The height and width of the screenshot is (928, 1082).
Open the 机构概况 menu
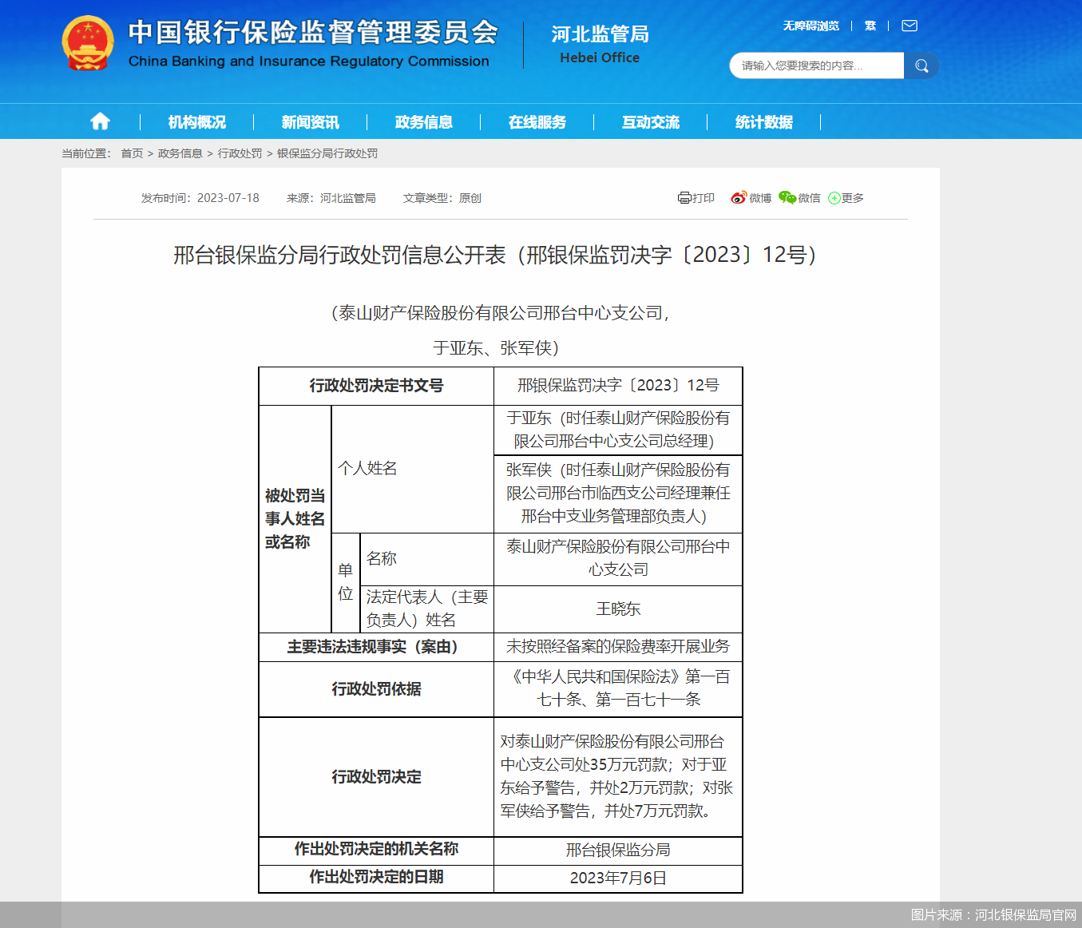click(x=196, y=121)
